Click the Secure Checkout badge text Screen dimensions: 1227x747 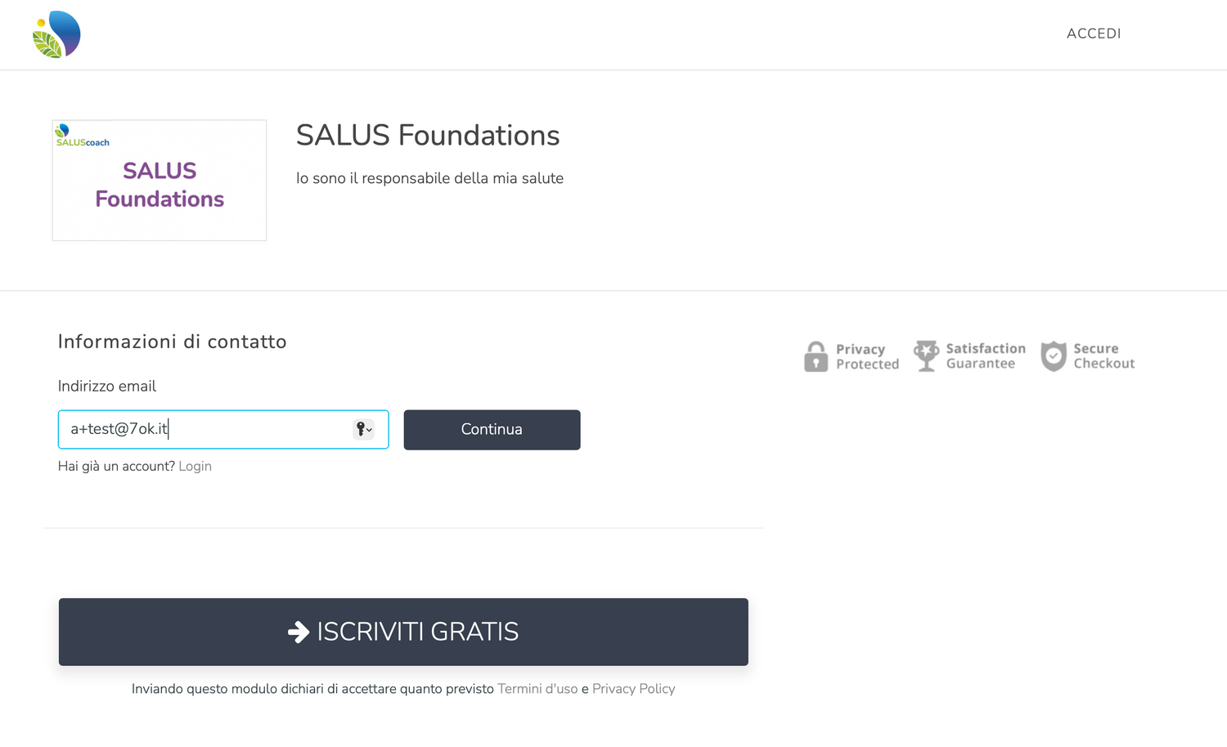pyautogui.click(x=1103, y=356)
